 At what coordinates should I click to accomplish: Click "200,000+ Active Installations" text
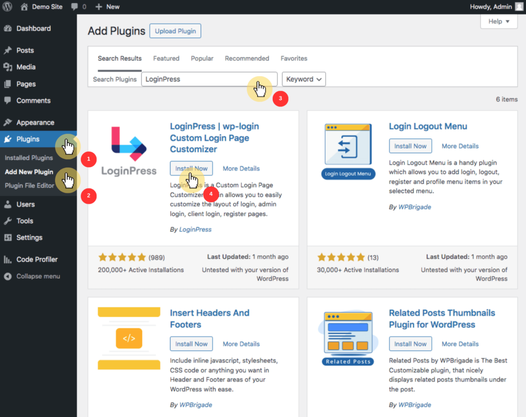point(141,270)
